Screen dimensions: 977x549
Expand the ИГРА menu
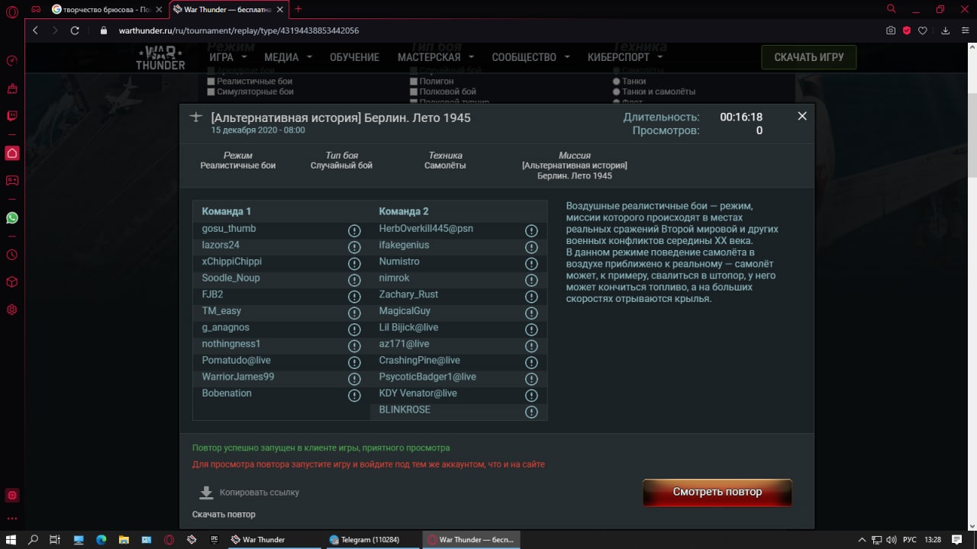(x=227, y=57)
